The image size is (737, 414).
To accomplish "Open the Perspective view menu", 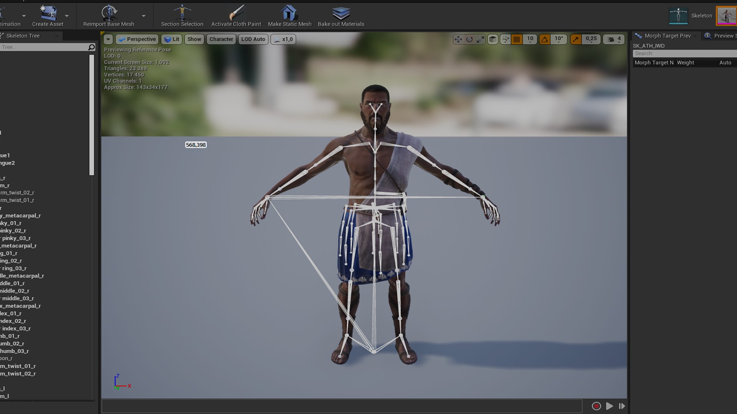I will (x=137, y=39).
